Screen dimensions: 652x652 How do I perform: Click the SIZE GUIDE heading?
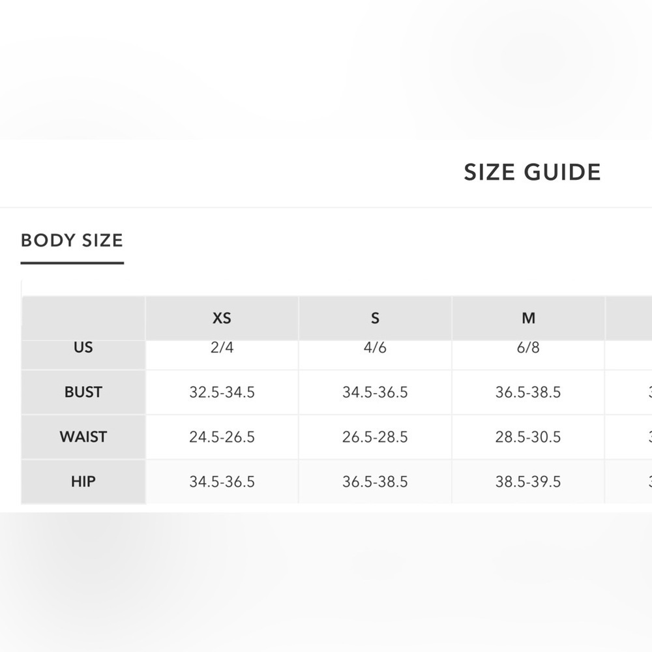(x=532, y=173)
